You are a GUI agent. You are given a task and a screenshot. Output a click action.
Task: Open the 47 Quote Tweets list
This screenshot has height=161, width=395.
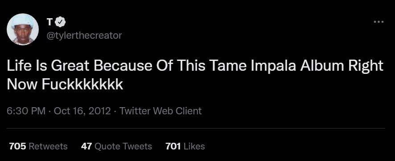(116, 146)
